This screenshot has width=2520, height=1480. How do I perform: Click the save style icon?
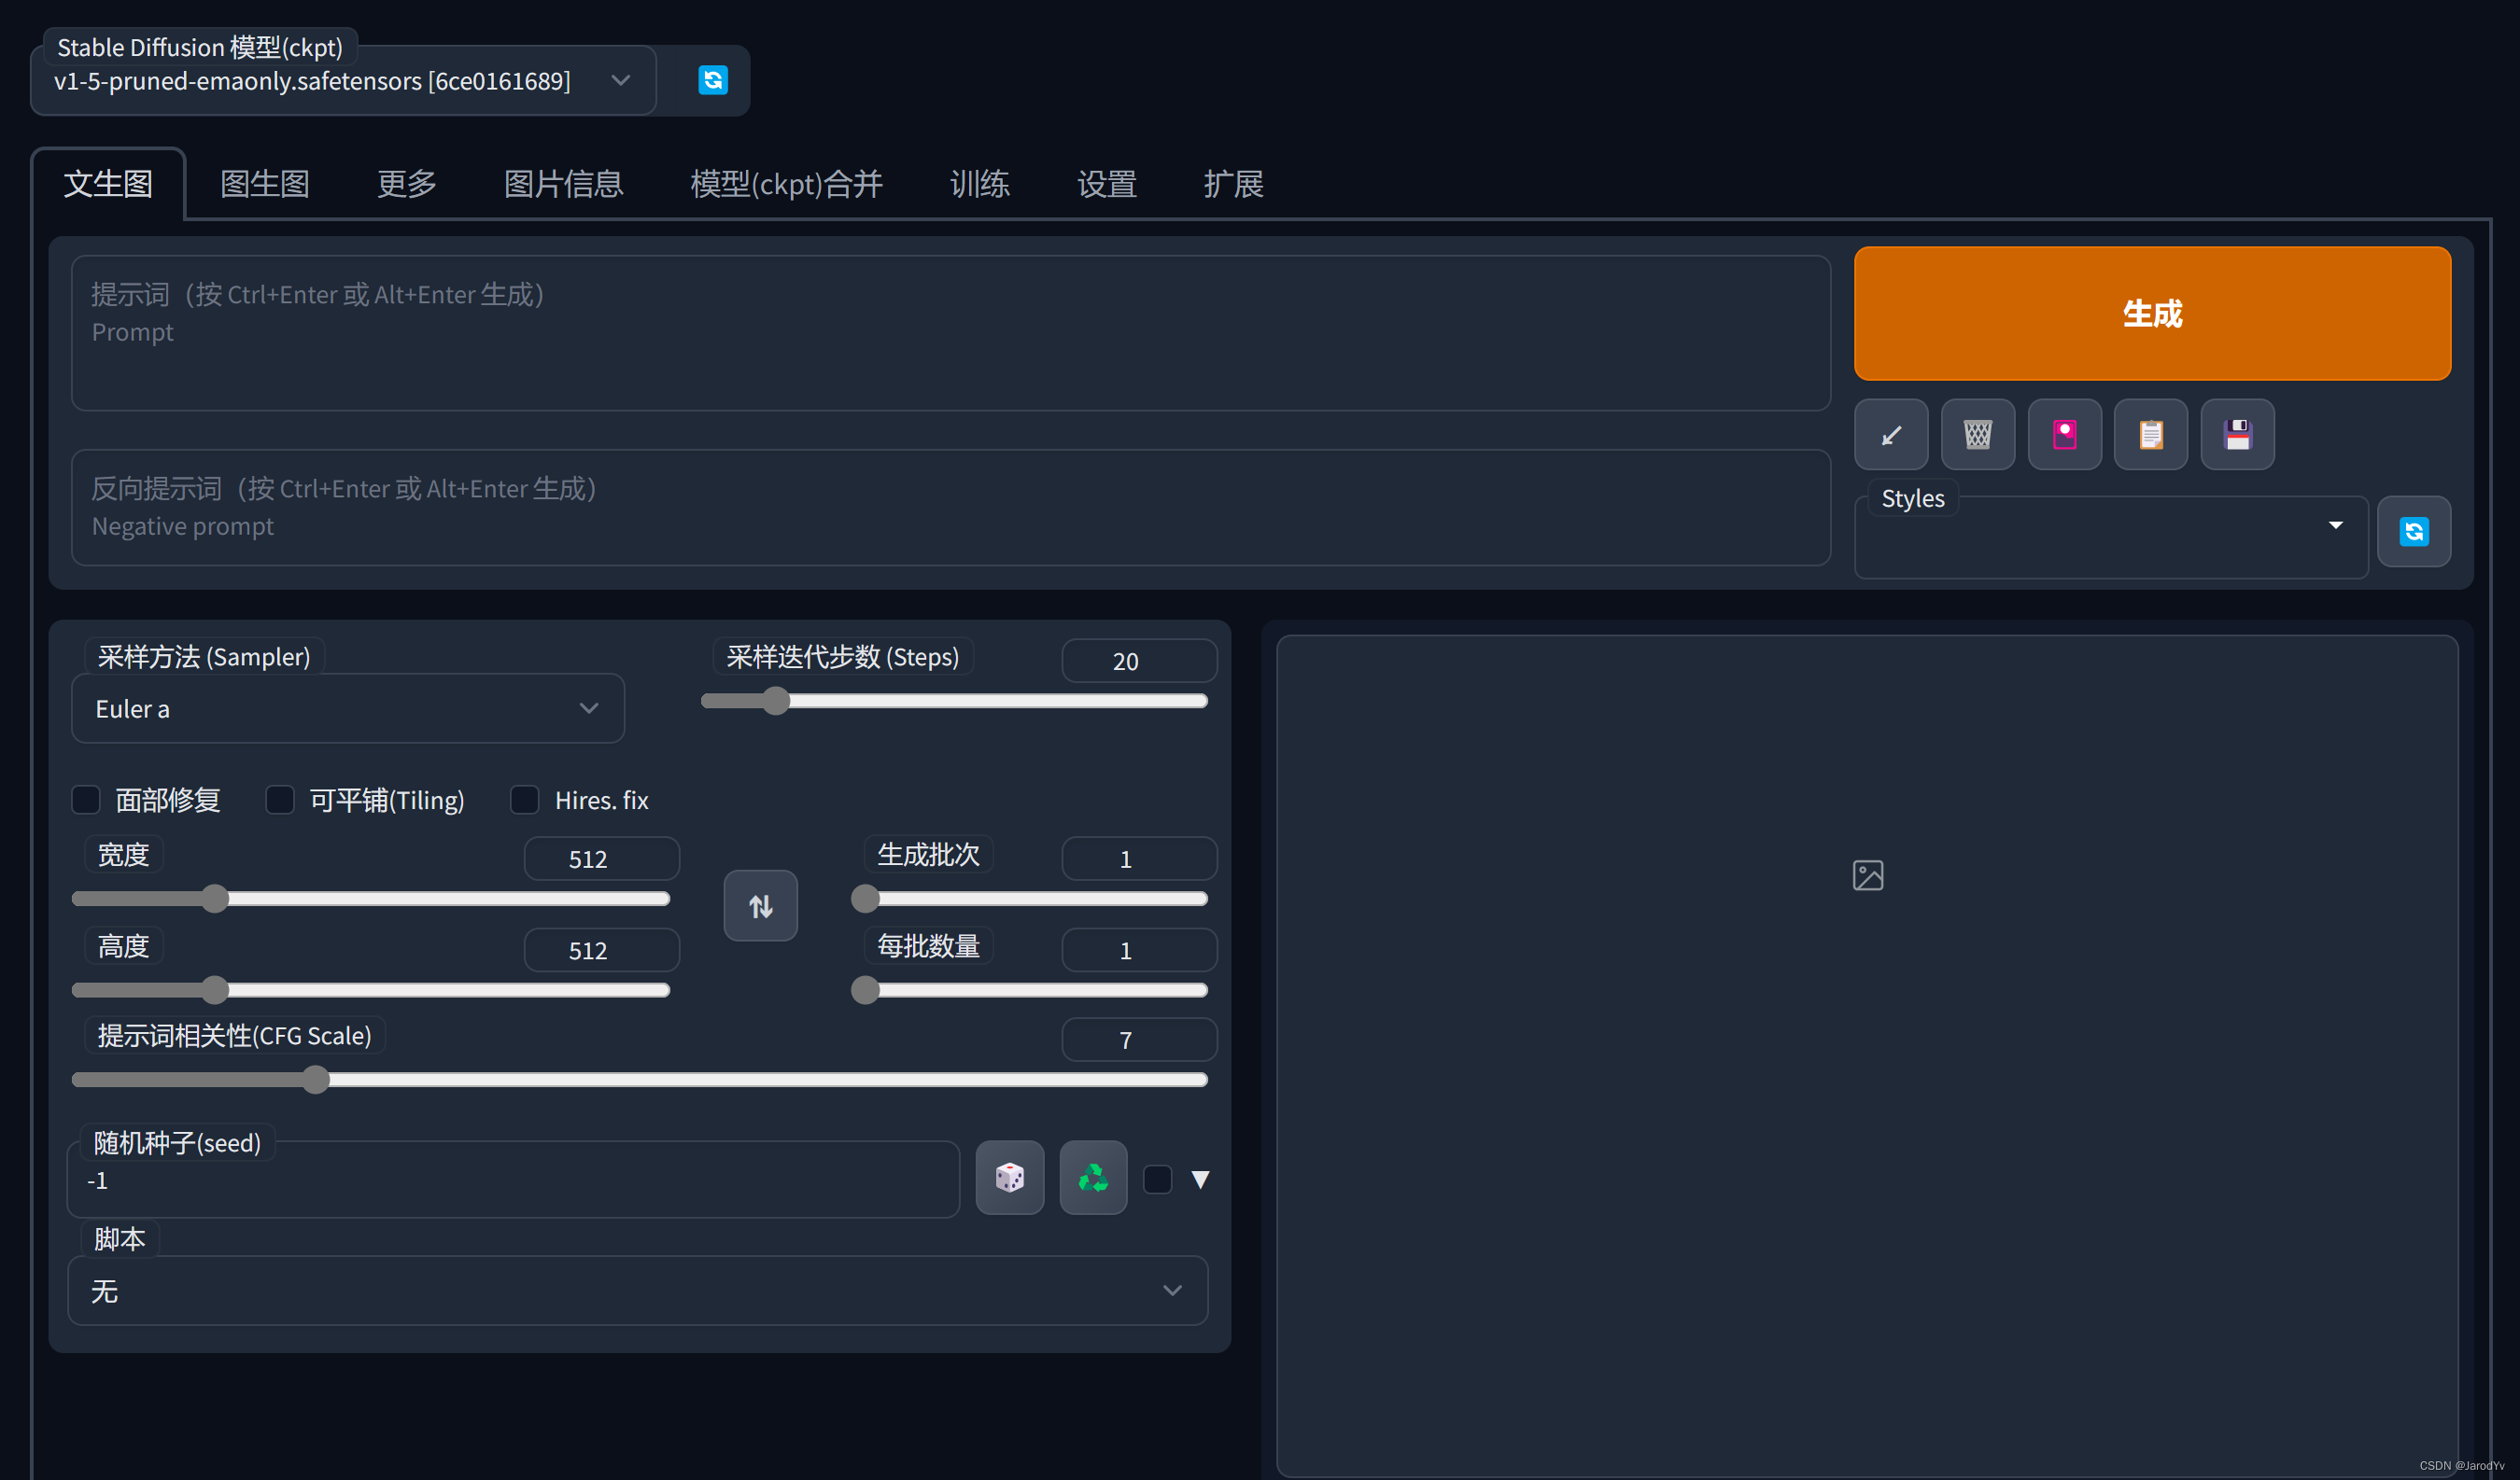(x=2238, y=433)
